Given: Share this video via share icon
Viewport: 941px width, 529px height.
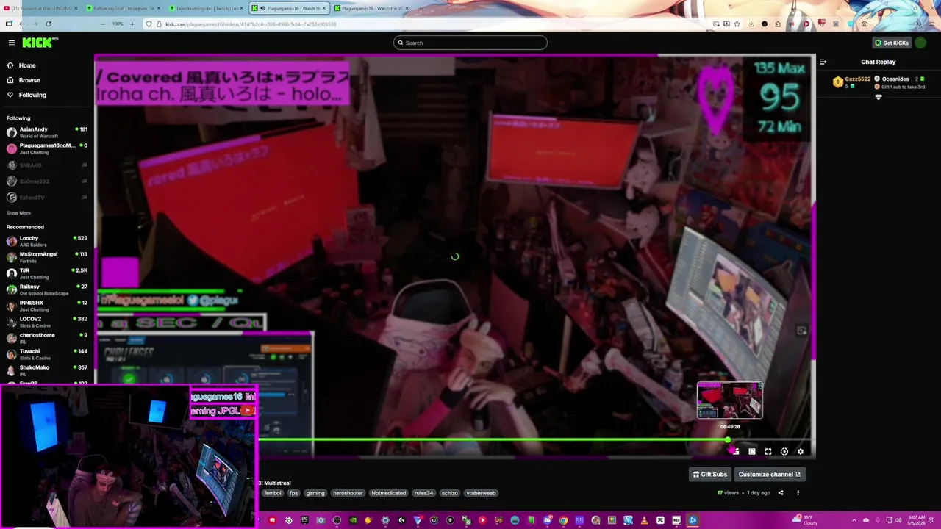Looking at the screenshot, I should [x=781, y=493].
